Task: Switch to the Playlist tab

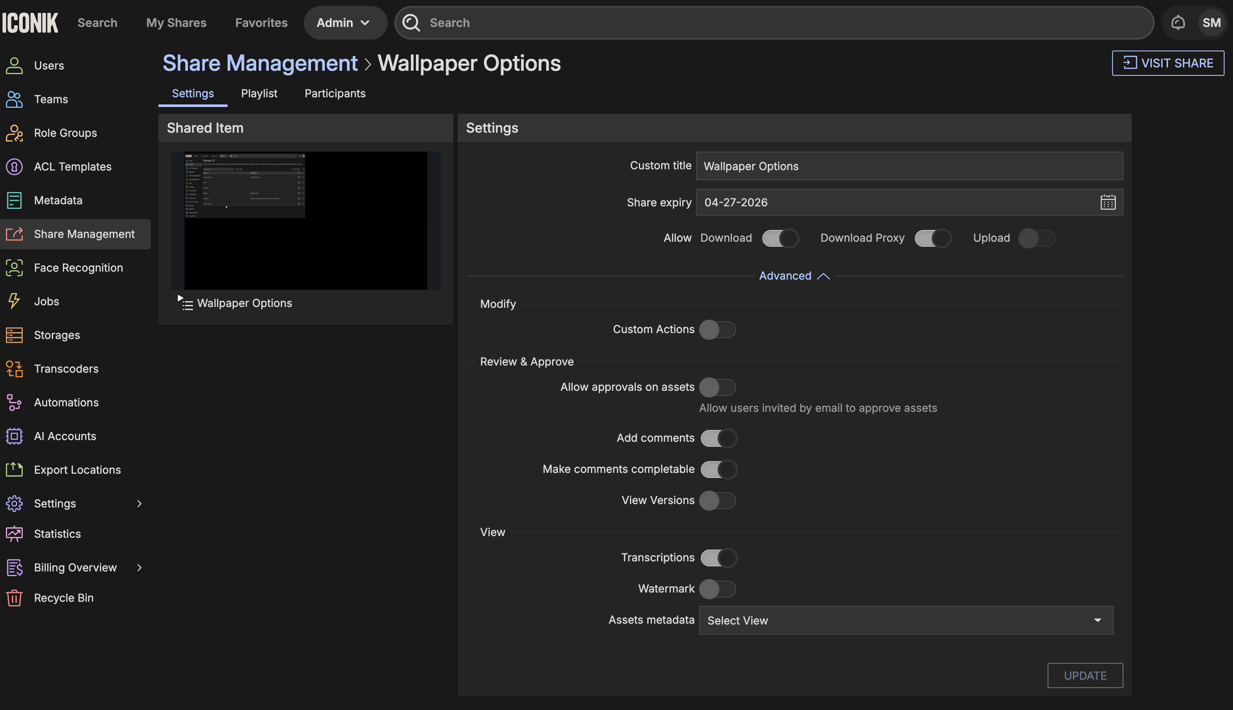Action: coord(259,93)
